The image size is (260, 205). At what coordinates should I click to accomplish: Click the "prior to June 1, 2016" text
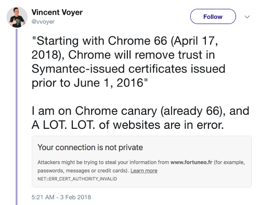point(89,83)
